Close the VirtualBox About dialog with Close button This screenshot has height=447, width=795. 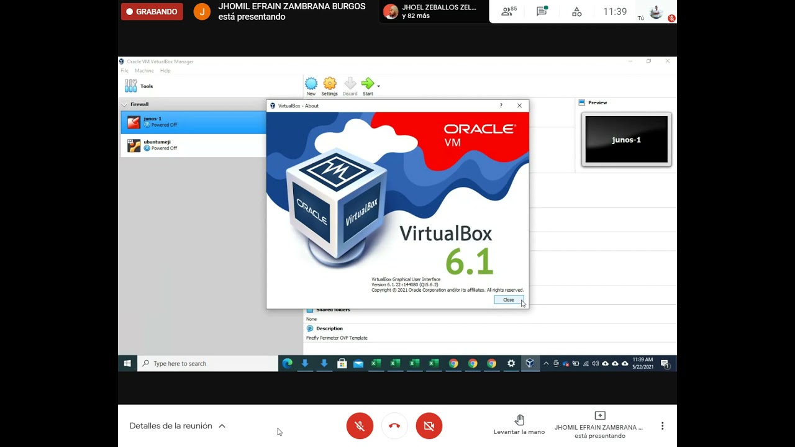(x=509, y=300)
